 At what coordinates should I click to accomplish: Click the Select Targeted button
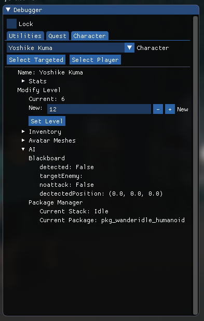point(36,60)
